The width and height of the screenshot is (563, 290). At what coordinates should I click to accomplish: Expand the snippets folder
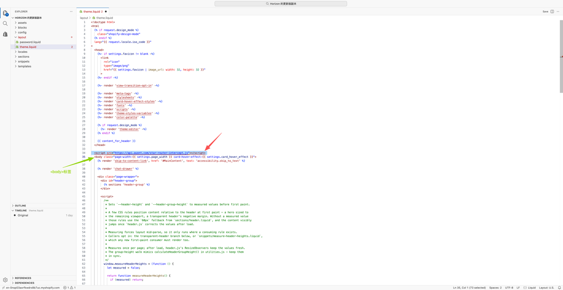23,62
